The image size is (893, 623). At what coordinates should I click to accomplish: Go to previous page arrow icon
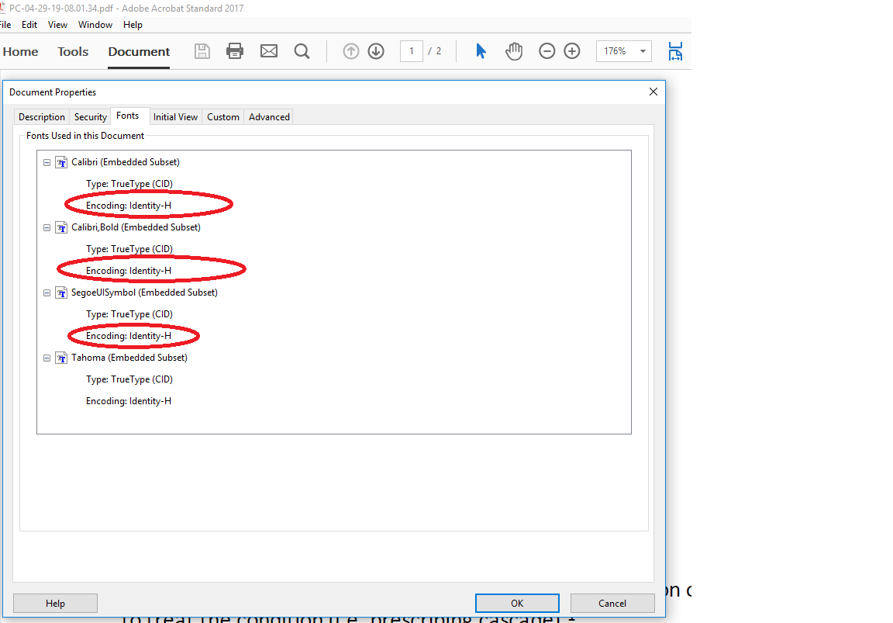(351, 51)
